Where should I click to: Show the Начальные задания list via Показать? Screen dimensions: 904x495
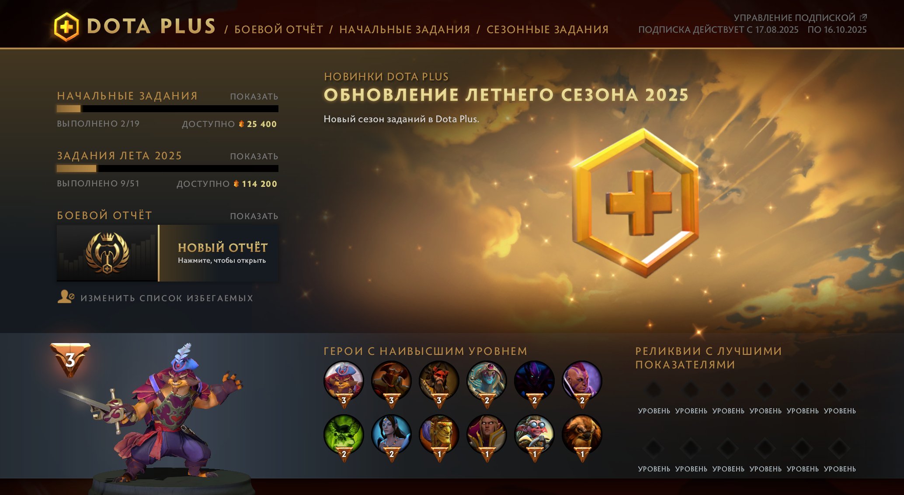click(254, 96)
